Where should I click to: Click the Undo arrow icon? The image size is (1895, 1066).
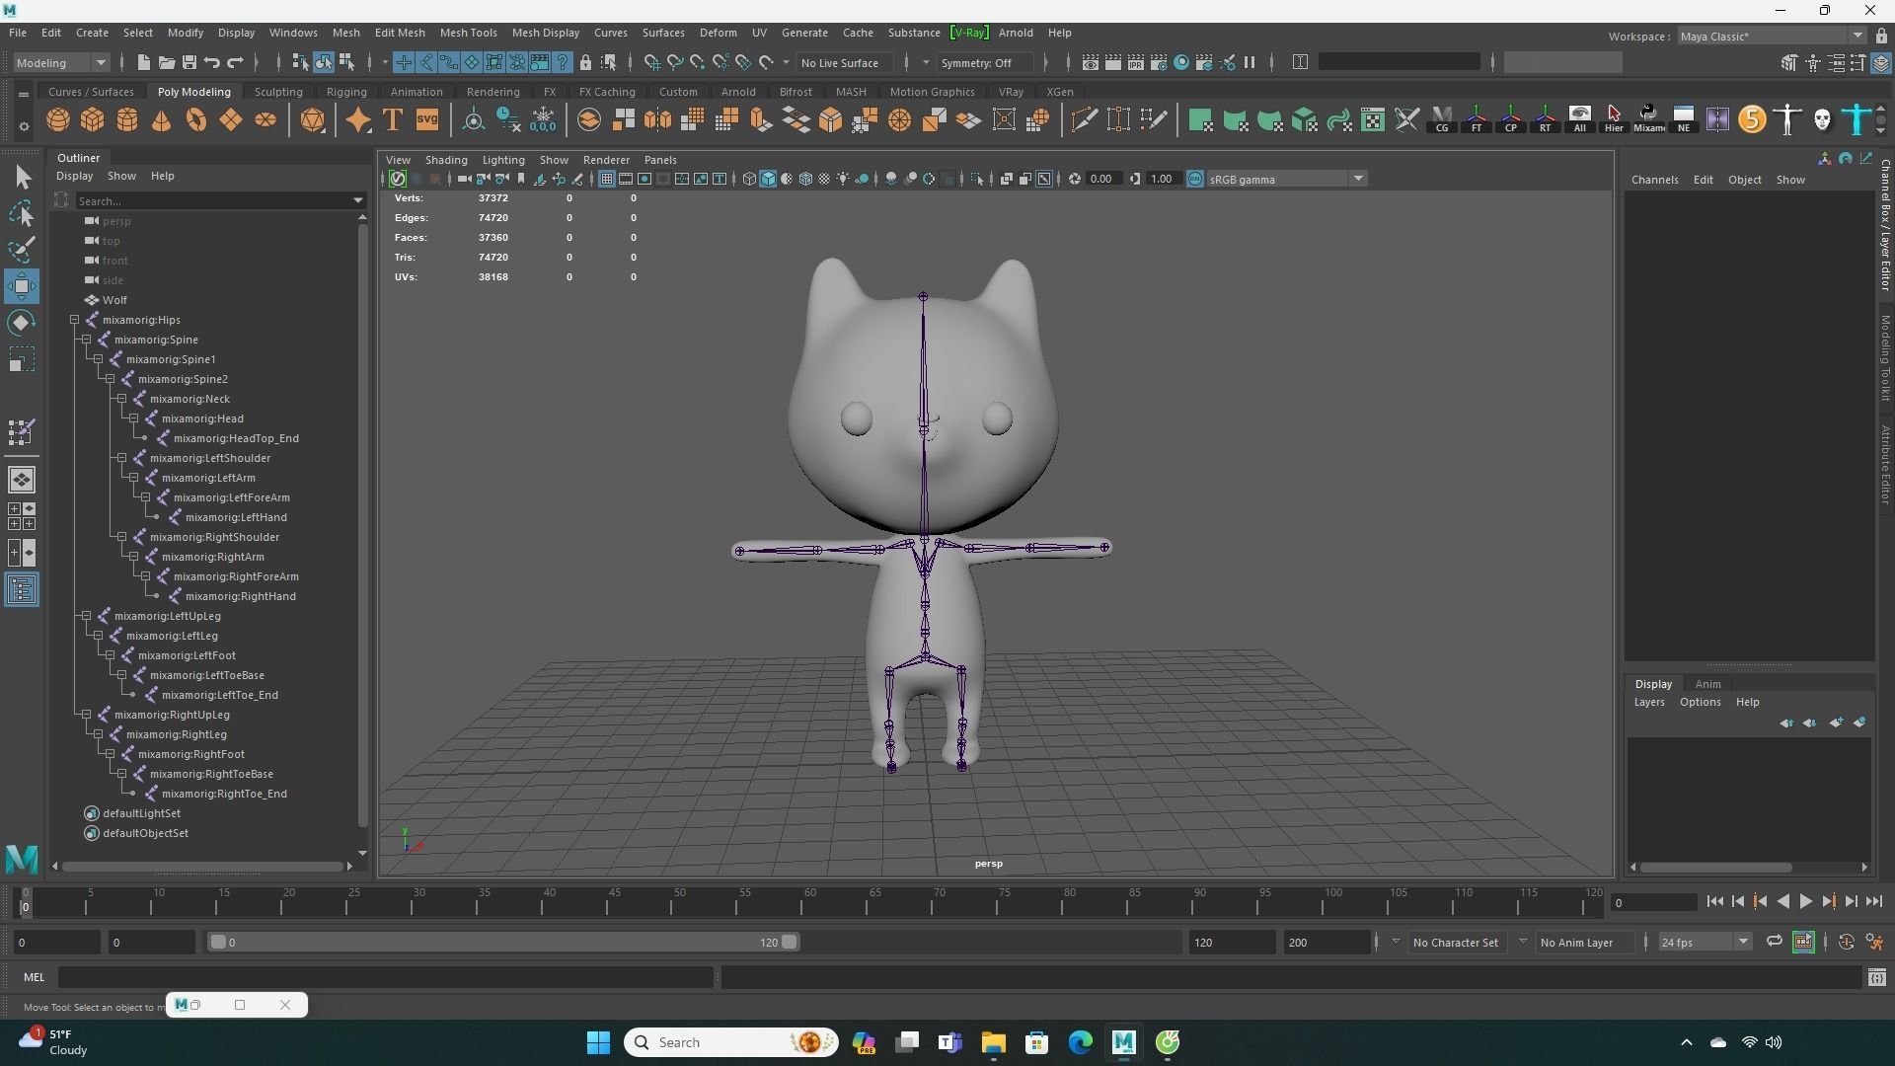[x=212, y=62]
